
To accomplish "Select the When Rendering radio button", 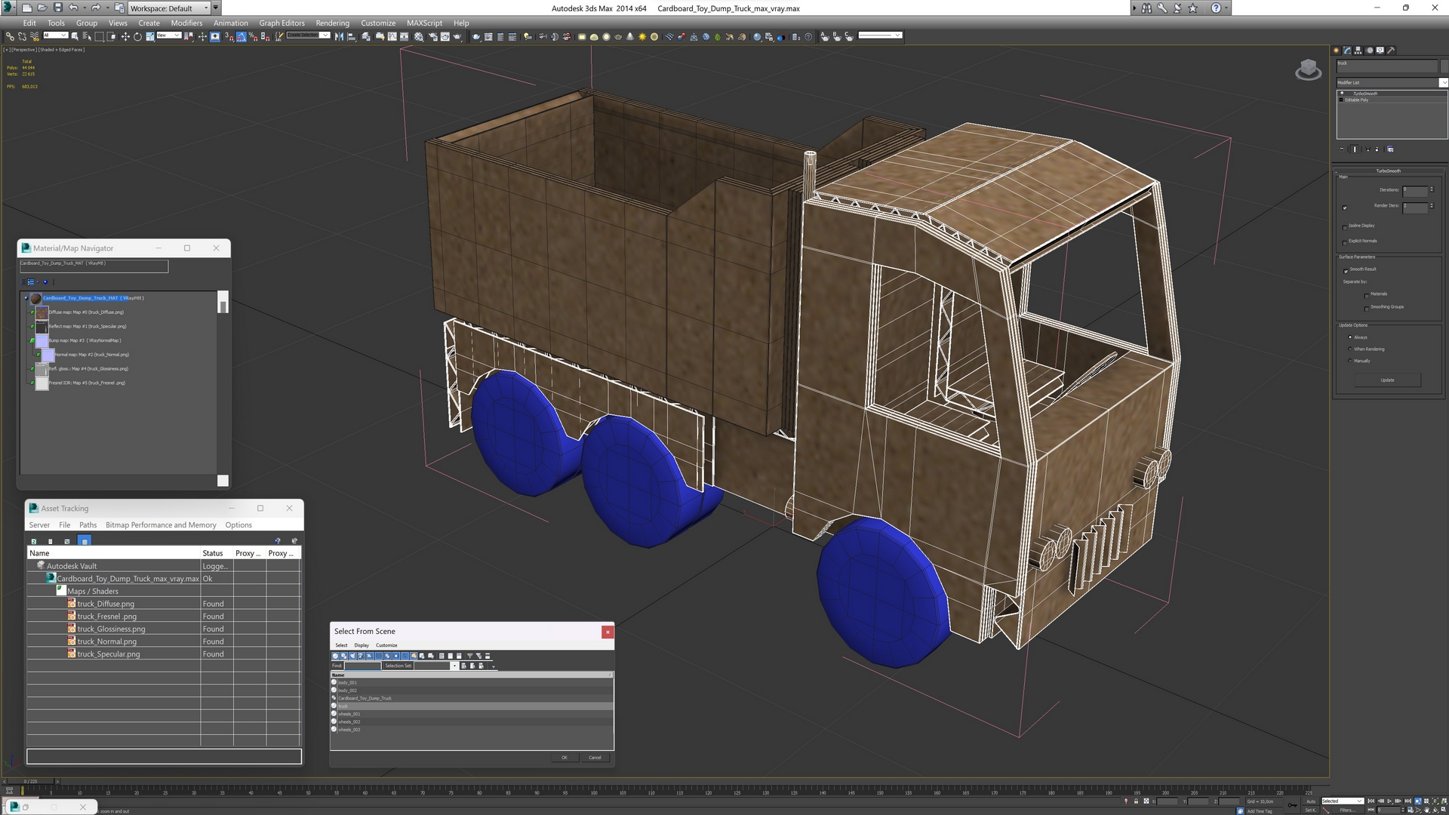I will pyautogui.click(x=1350, y=349).
